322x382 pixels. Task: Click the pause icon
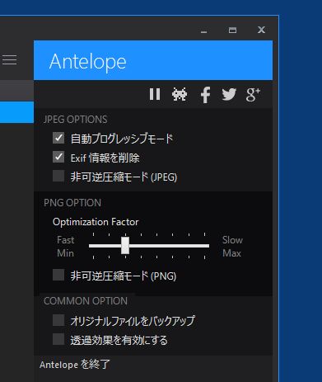(155, 94)
